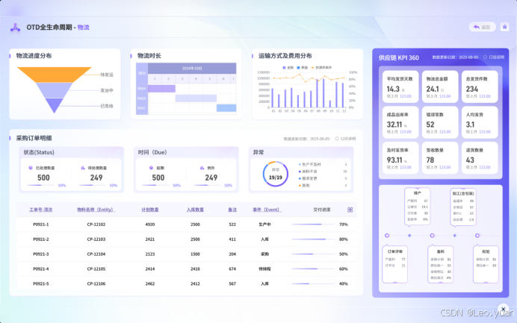Screen dimensions: 517x323
Task: Click the 70% progress bar for P0921-1
Action: (312, 225)
